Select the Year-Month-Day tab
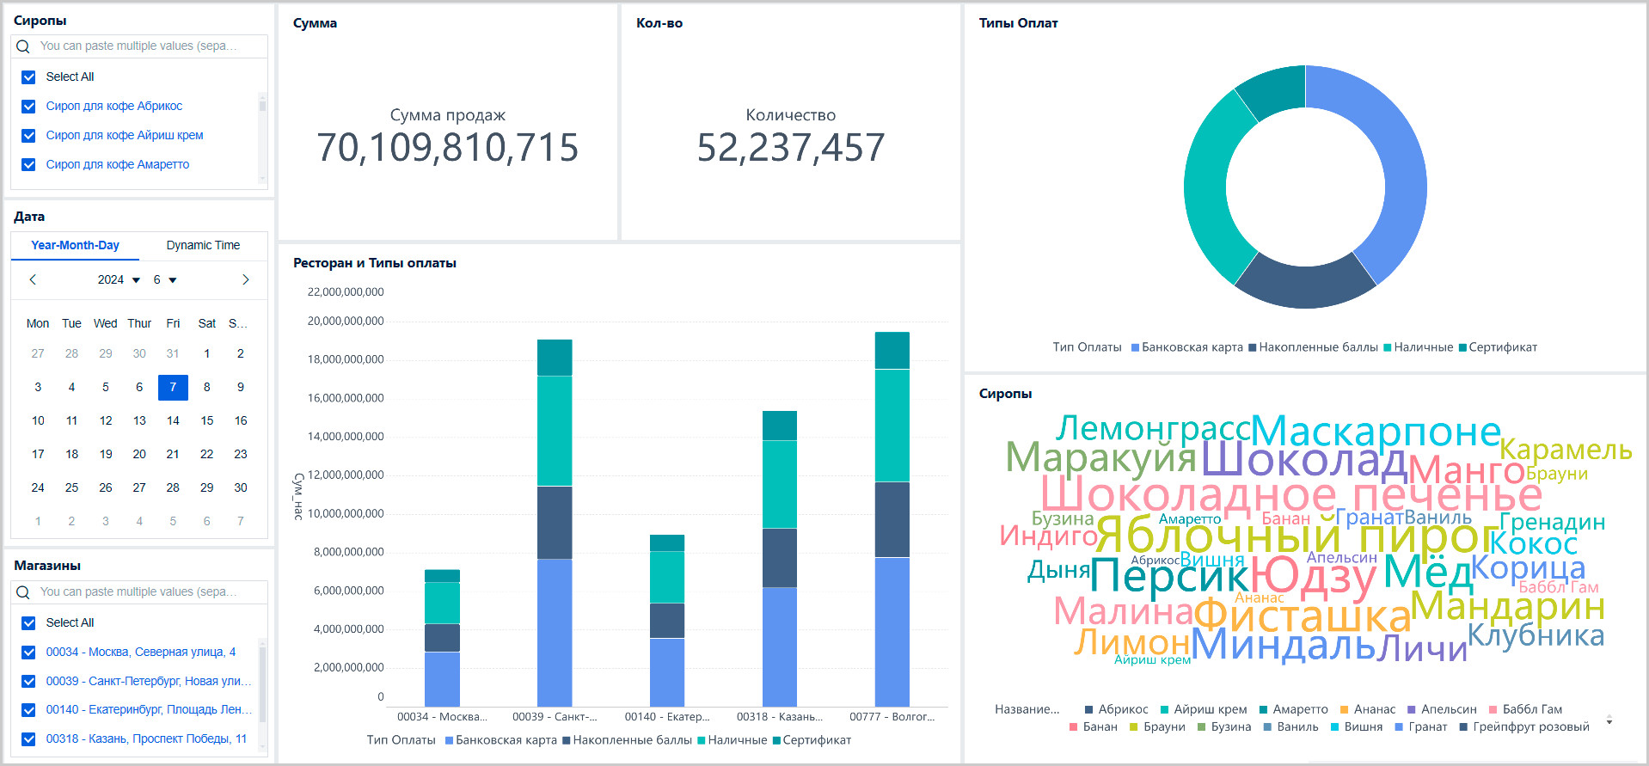The height and width of the screenshot is (766, 1649). (75, 246)
